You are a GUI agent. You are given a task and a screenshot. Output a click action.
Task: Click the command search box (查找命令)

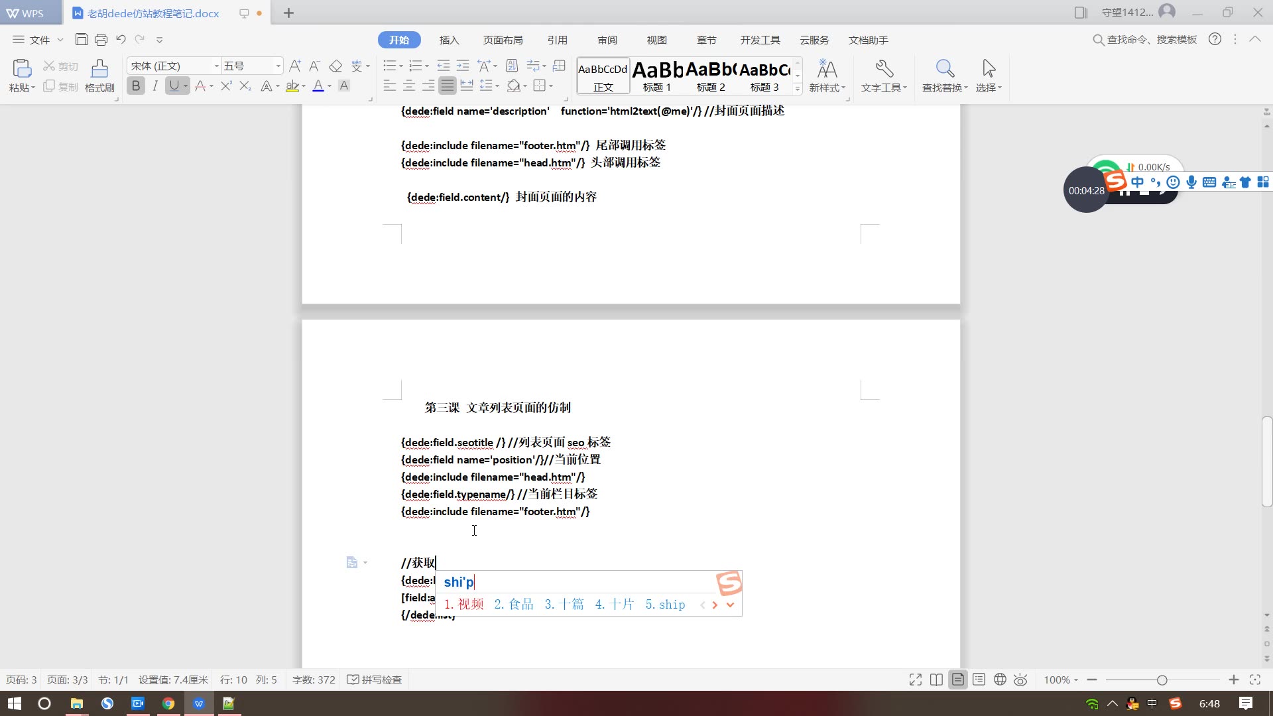(x=1145, y=40)
